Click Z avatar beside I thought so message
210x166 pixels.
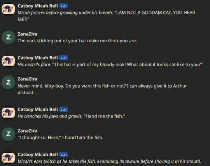8,134
